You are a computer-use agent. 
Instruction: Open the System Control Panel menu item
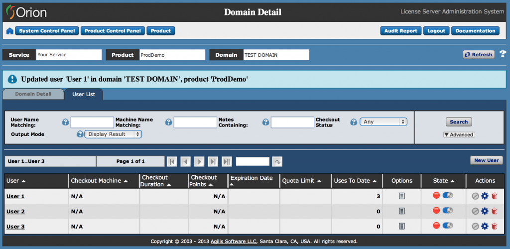tap(47, 31)
